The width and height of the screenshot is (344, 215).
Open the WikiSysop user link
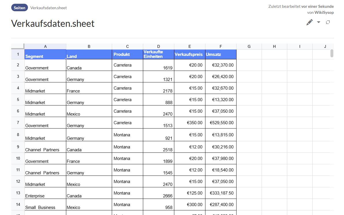324,12
